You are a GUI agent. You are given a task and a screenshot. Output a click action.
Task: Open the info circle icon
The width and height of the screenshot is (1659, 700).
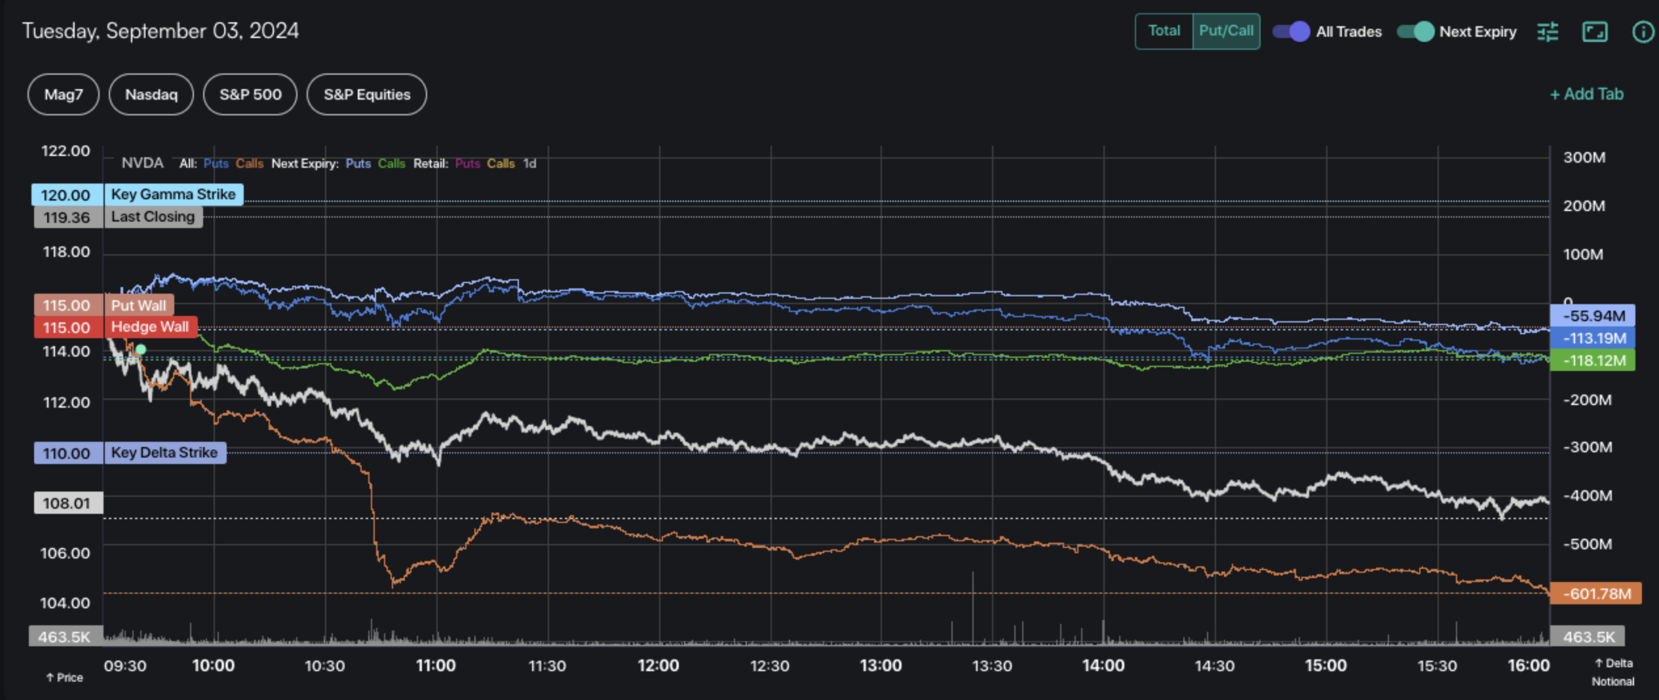pos(1643,31)
